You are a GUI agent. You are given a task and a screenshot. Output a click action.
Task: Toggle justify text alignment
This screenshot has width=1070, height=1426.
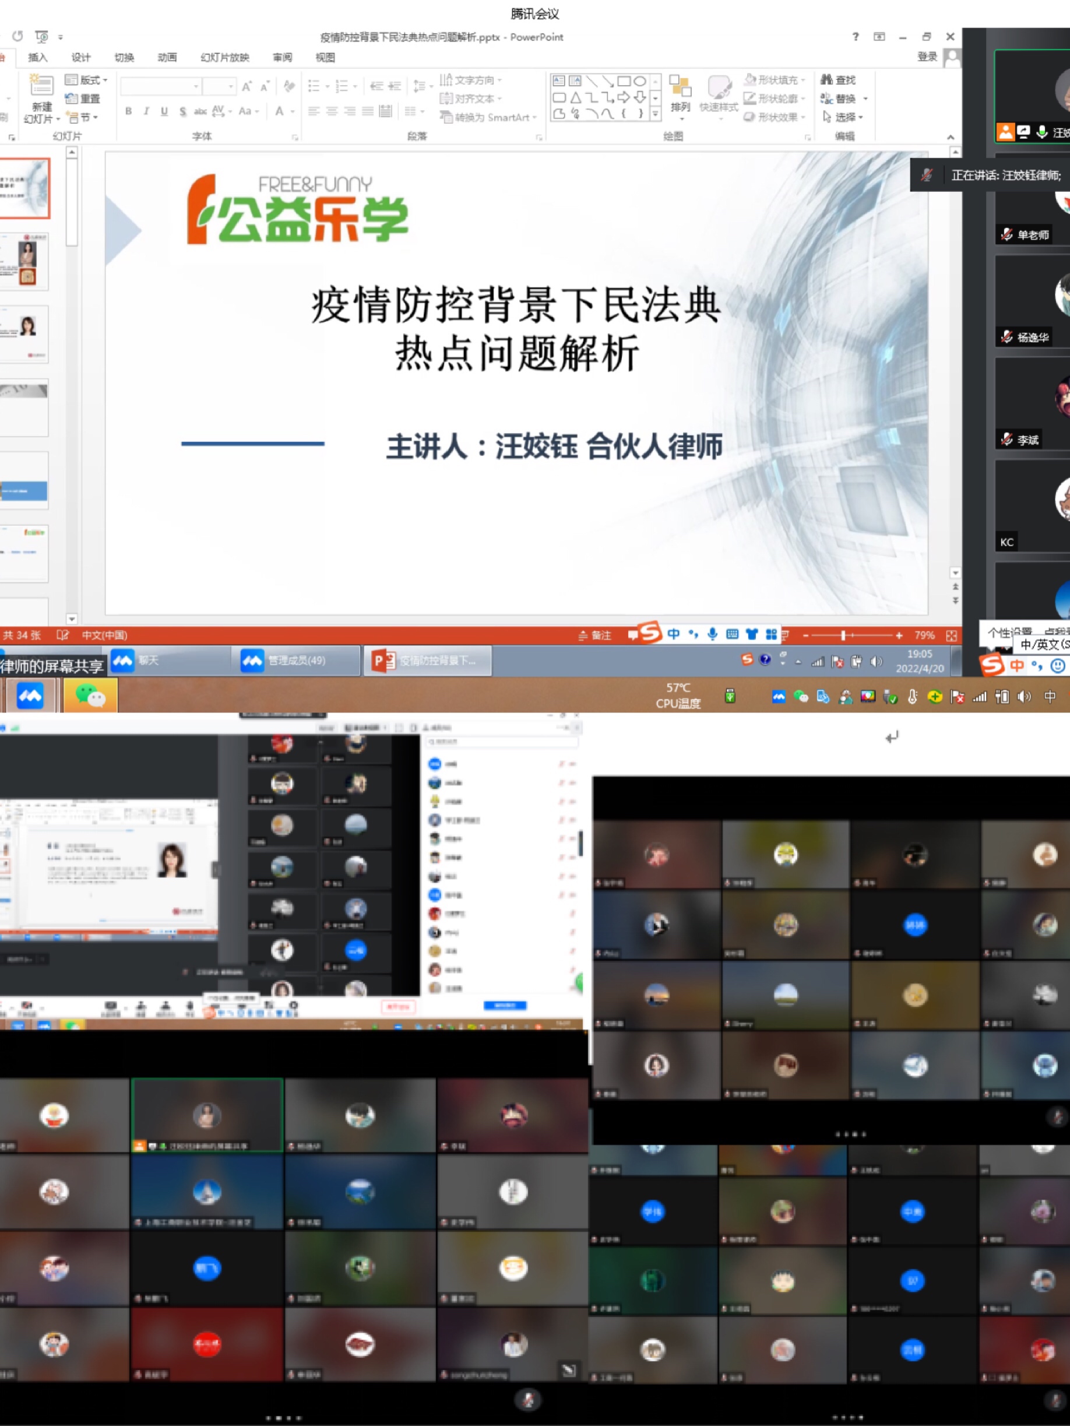[367, 111]
